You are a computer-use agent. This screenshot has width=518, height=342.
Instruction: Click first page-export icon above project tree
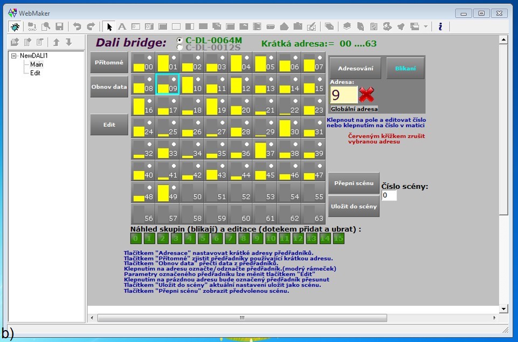coord(15,42)
